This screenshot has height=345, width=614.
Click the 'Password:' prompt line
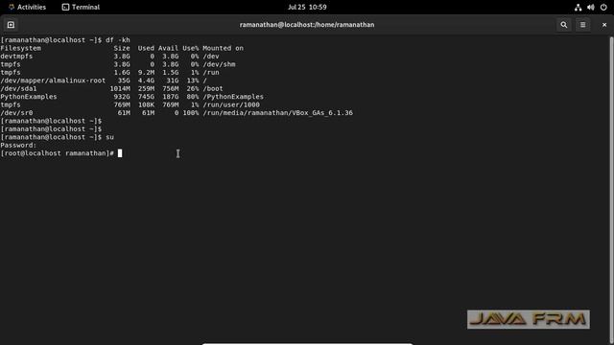tap(18, 145)
